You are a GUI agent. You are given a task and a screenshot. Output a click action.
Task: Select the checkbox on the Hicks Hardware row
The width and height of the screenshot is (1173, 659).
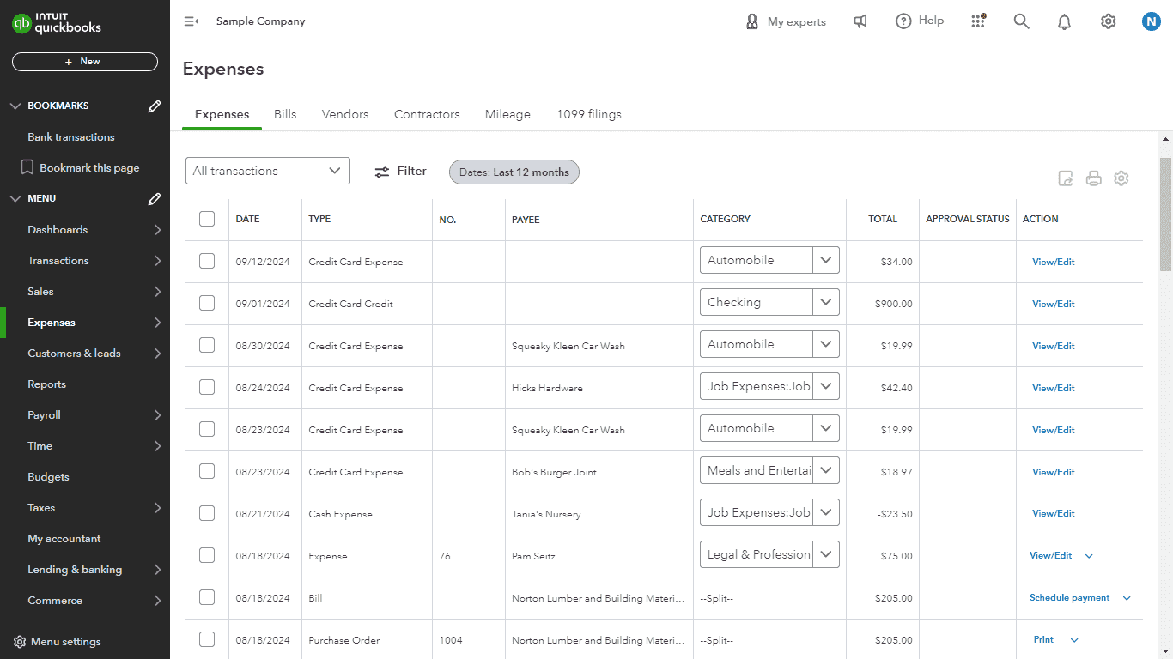coord(206,387)
